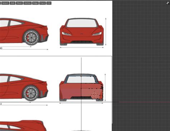
Task: Click the rear wheel of the top side-view car
Action: pyautogui.click(x=31, y=38)
